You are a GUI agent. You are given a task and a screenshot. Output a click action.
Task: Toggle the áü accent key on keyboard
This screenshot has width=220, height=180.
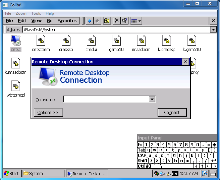[x=149, y=166]
